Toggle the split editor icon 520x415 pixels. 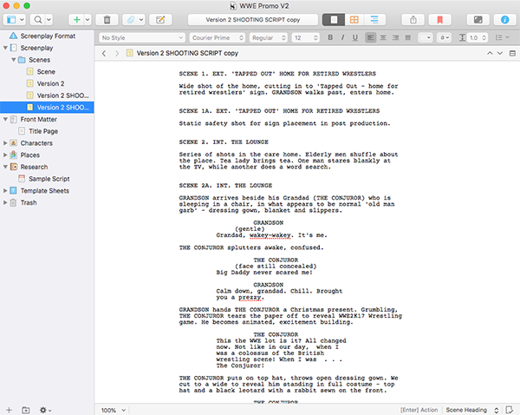[512, 53]
